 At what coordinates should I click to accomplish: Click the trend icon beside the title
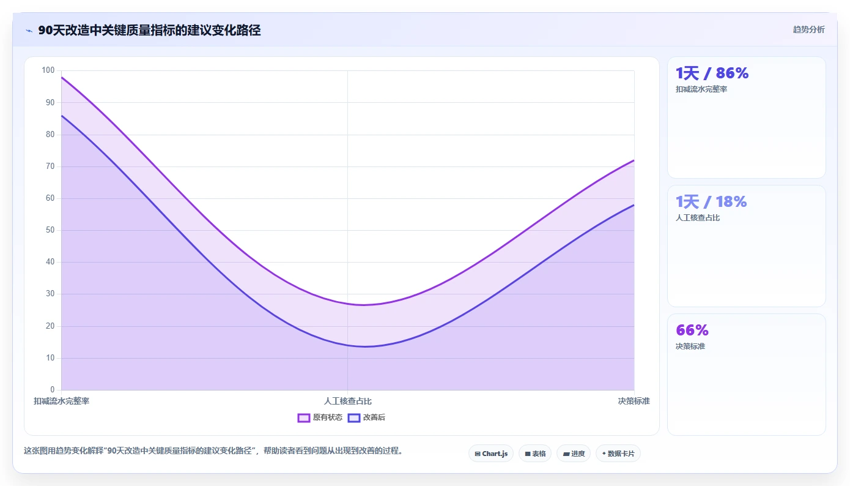[29, 31]
